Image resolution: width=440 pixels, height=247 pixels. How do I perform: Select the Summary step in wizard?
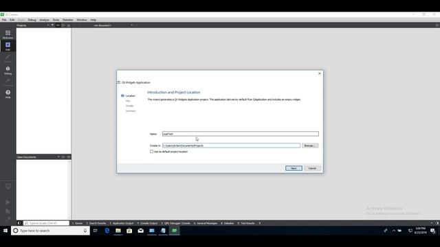(x=131, y=111)
